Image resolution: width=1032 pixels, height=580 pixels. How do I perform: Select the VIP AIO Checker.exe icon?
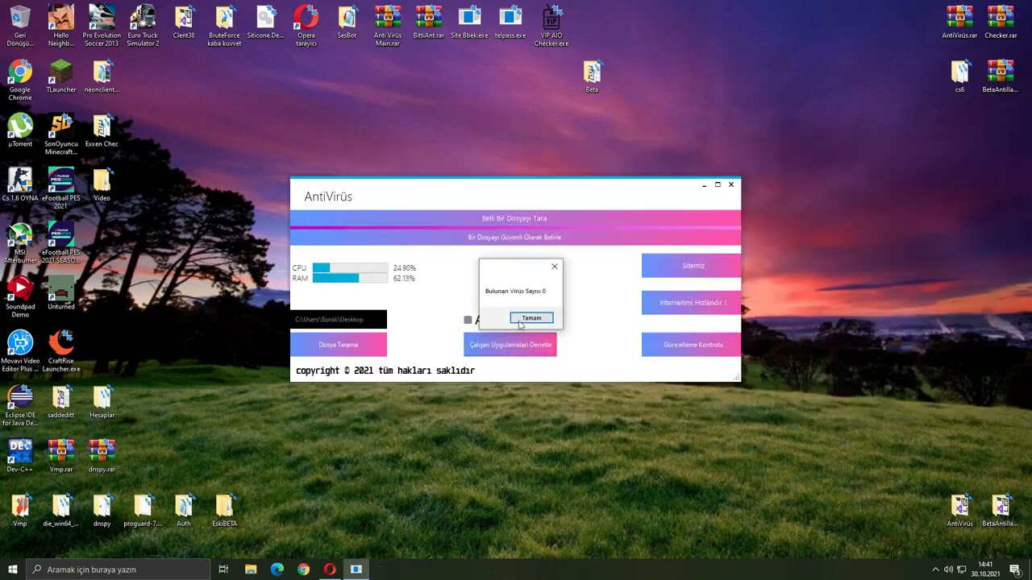(x=551, y=26)
